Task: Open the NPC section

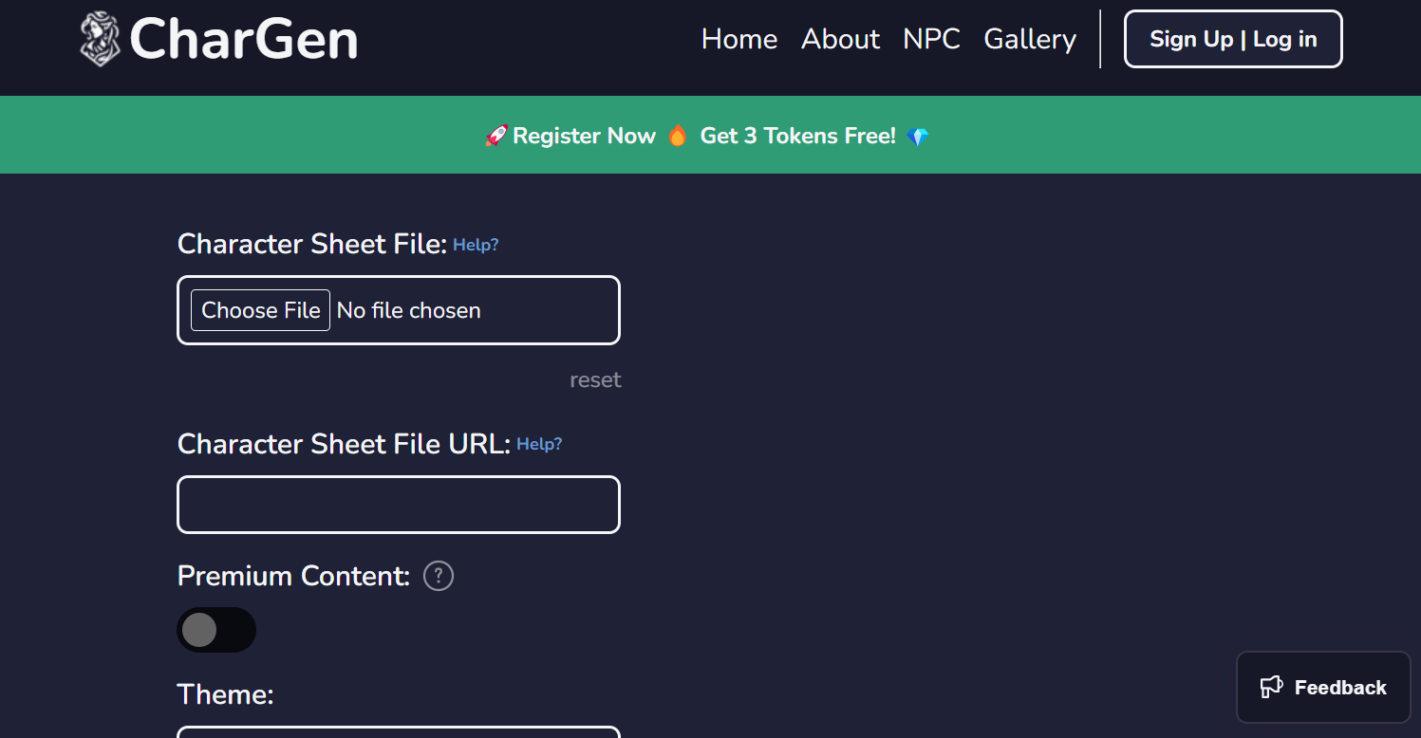Action: 931,39
